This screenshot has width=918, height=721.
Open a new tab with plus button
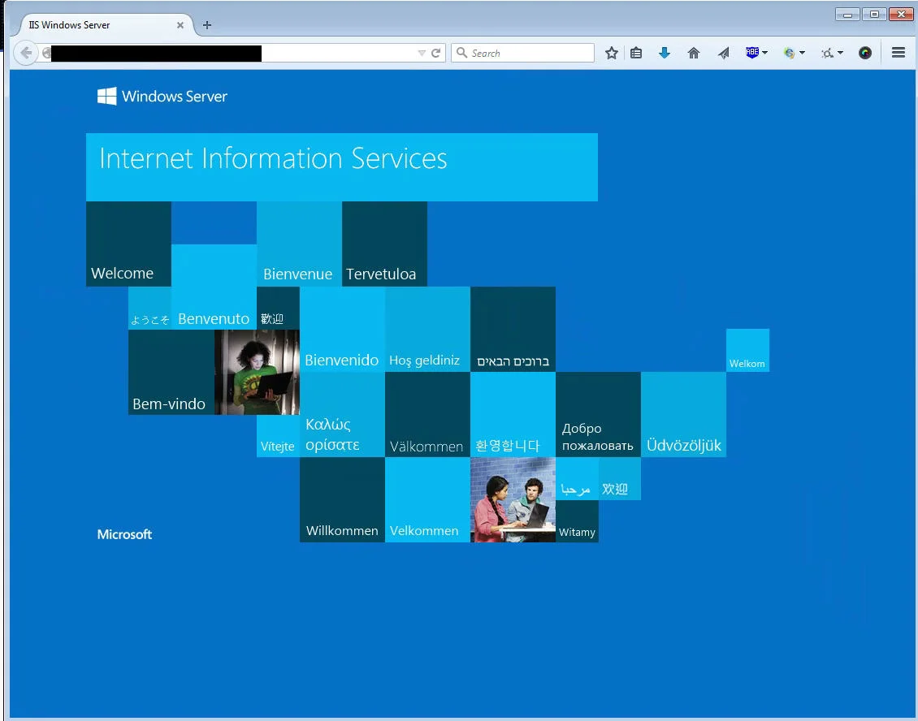click(x=206, y=25)
